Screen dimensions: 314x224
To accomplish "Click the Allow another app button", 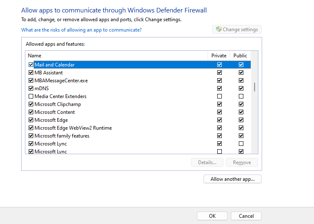I will (233, 179).
